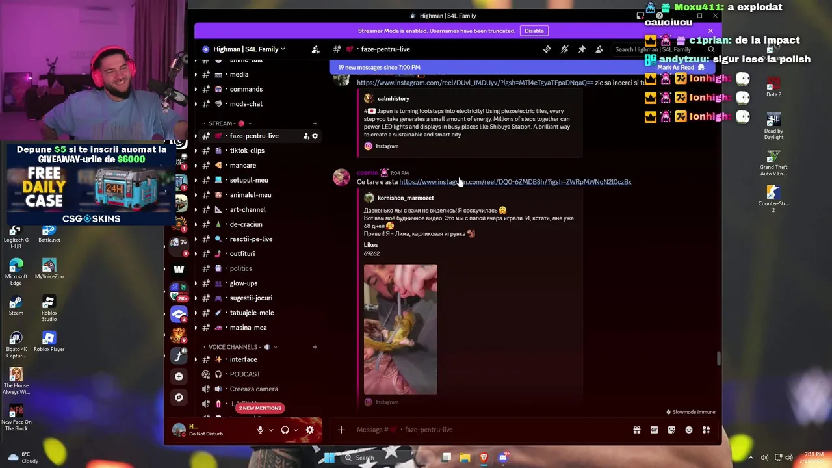Dismiss the Streamer Mode banner

pyautogui.click(x=710, y=31)
